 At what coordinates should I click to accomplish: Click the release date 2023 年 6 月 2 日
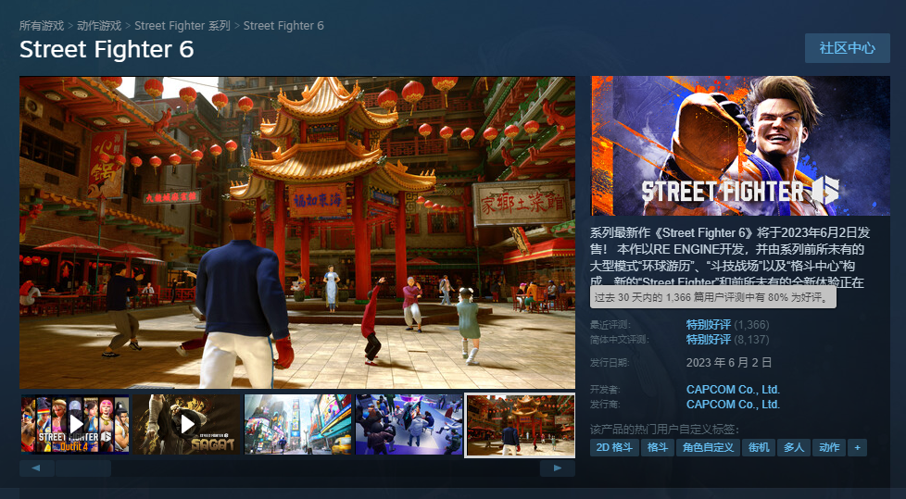[729, 363]
